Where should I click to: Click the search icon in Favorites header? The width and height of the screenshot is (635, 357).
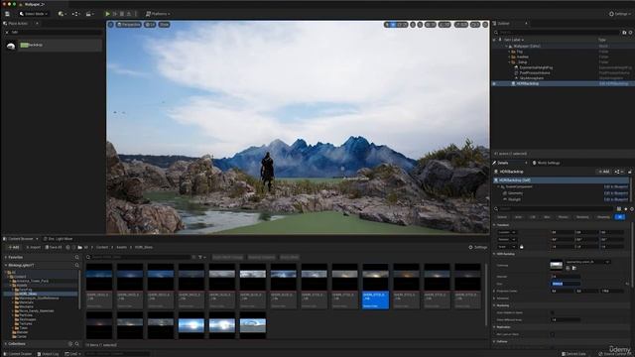pyautogui.click(x=77, y=258)
